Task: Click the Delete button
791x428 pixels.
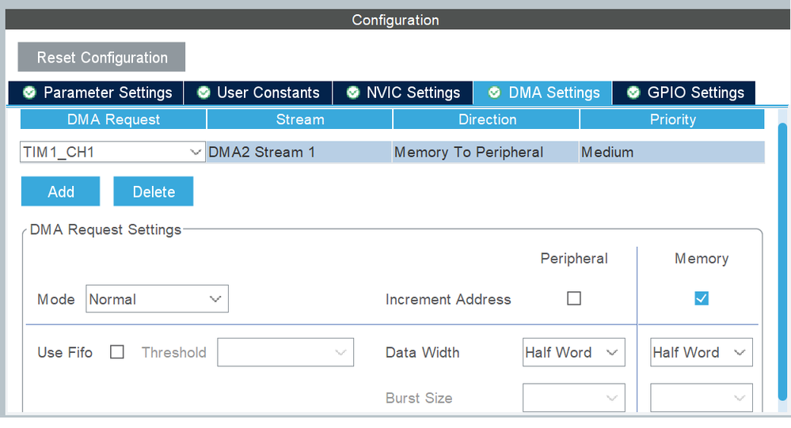Action: pos(154,191)
